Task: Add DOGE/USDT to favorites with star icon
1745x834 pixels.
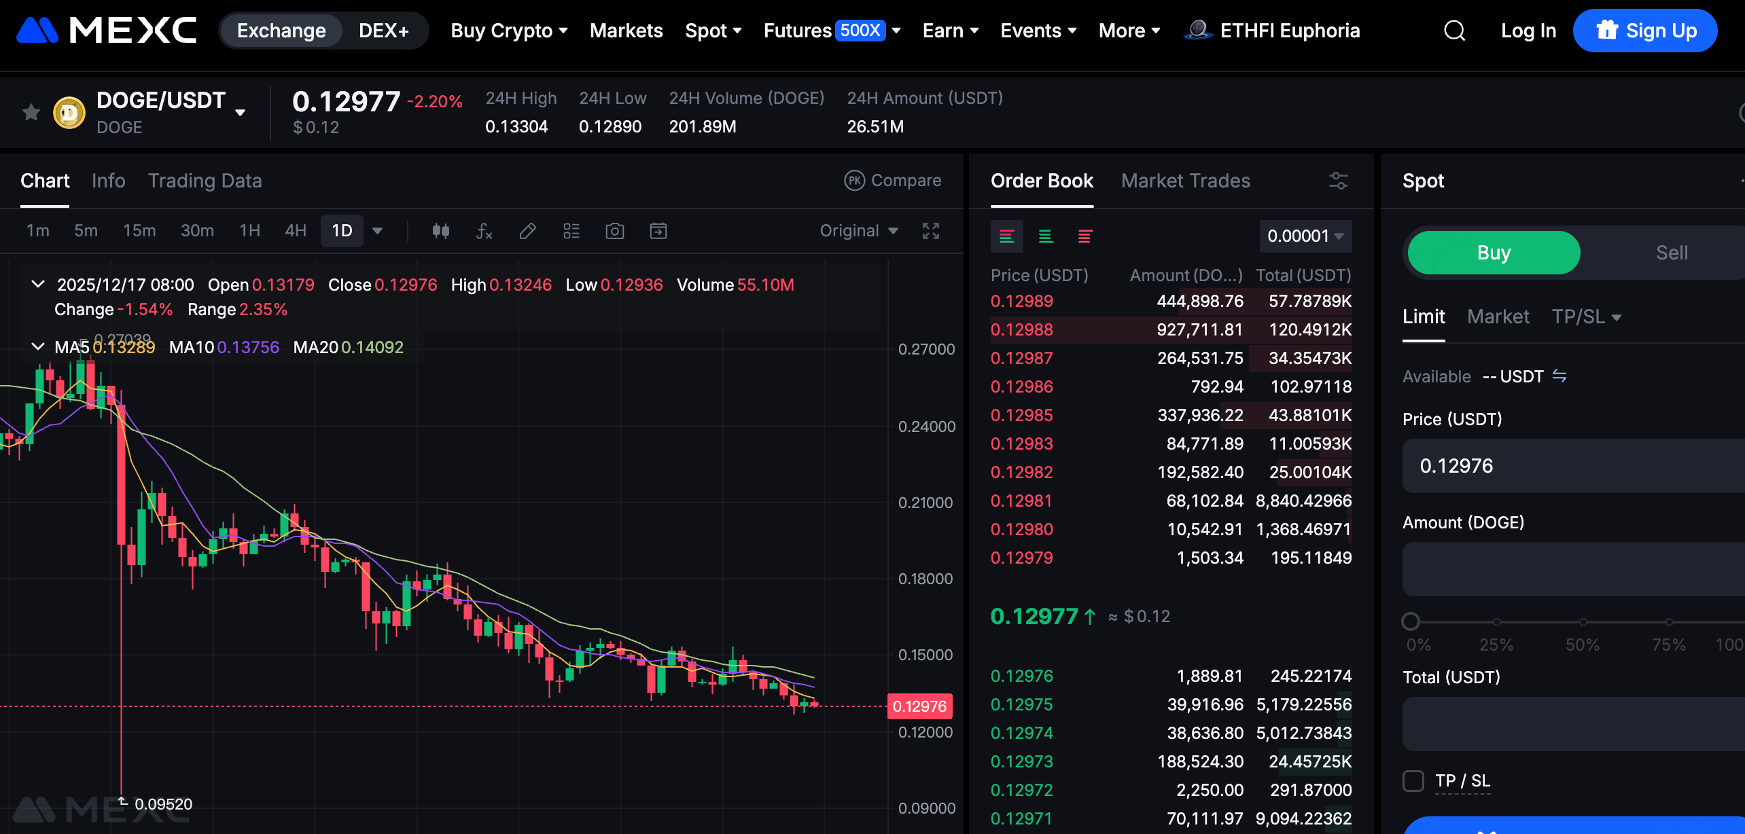Action: click(31, 112)
